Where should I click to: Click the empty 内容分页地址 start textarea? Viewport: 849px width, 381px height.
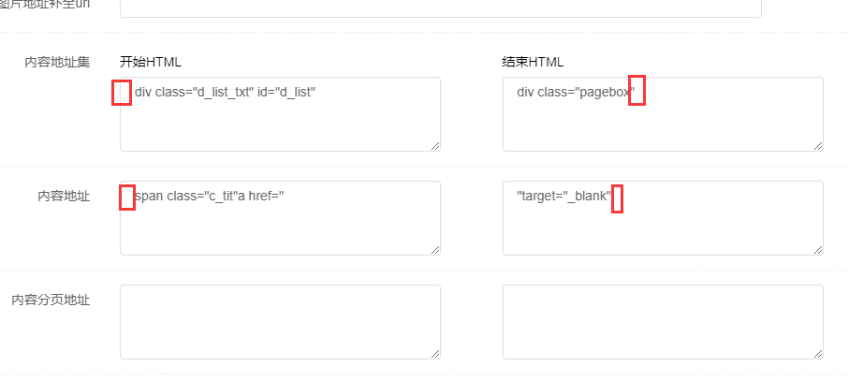280,321
